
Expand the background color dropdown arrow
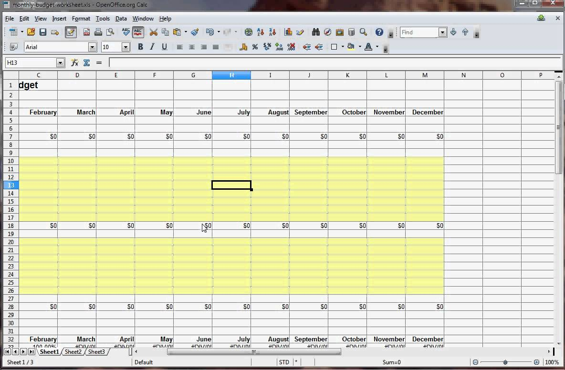pyautogui.click(x=359, y=47)
